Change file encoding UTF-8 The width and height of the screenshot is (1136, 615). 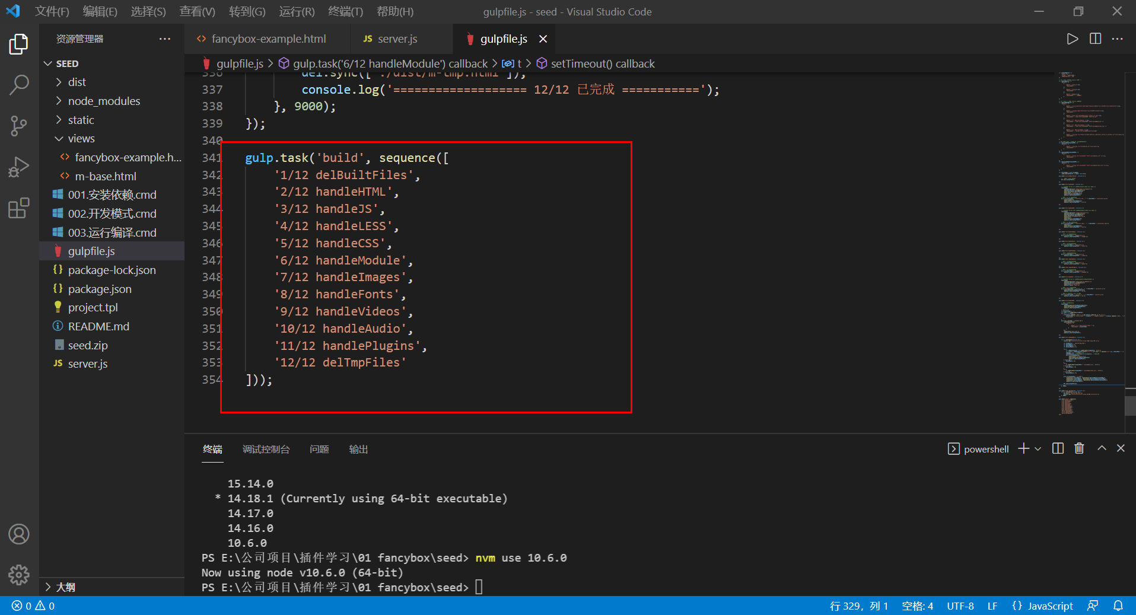(x=960, y=606)
